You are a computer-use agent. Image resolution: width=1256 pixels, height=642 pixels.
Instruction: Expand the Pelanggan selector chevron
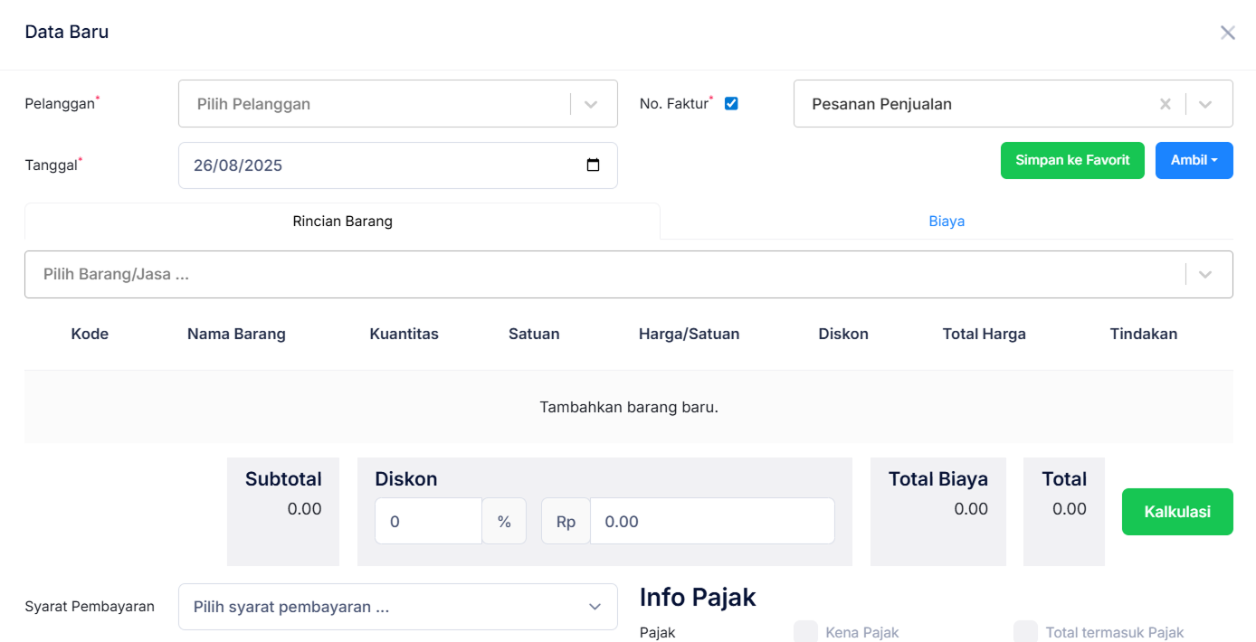tap(591, 103)
